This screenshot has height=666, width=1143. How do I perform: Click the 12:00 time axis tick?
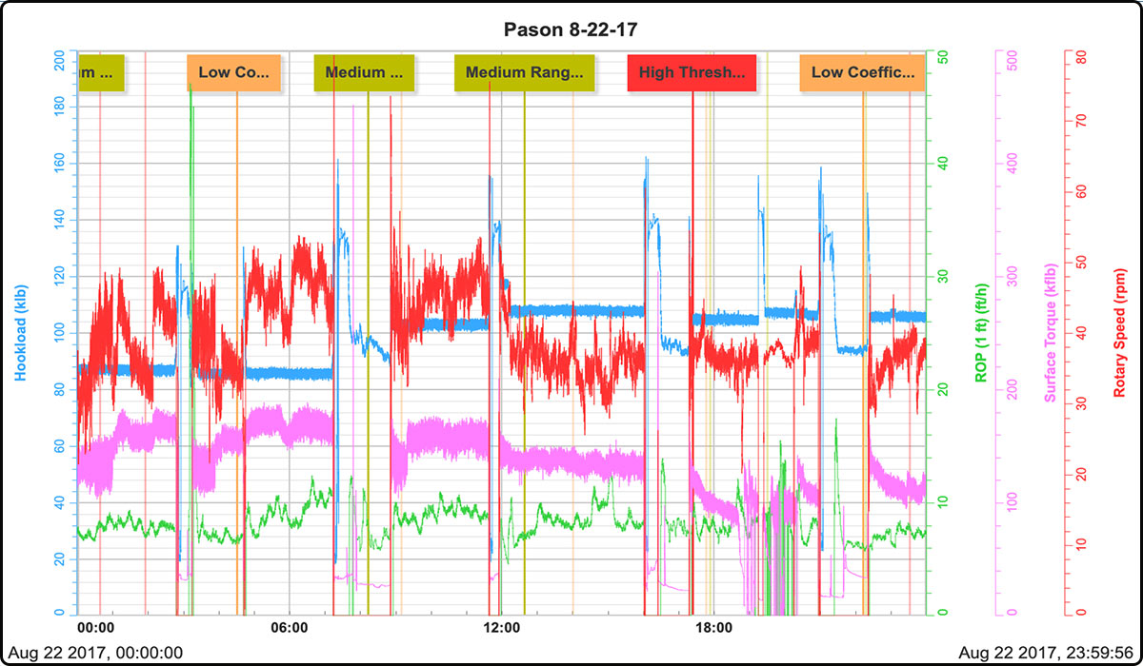501,628
